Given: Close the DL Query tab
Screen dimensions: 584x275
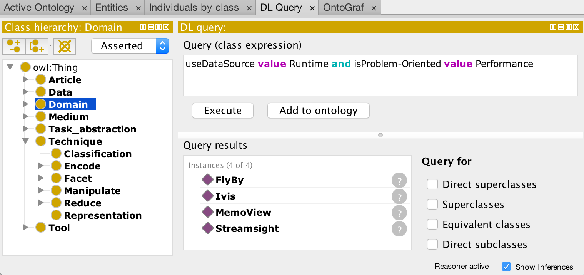Looking at the screenshot, I should pyautogui.click(x=312, y=8).
